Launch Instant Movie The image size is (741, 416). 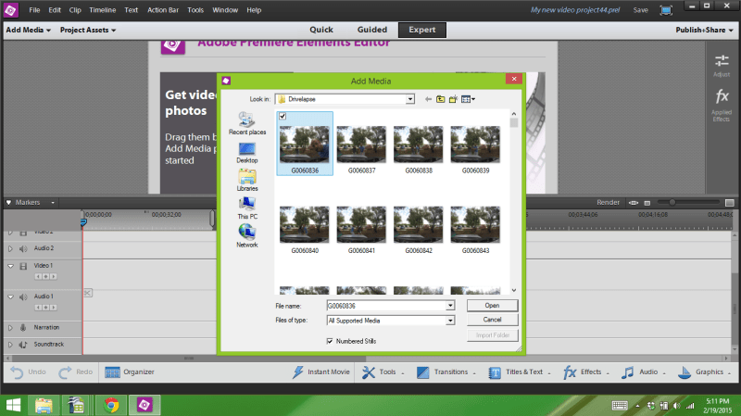tap(321, 372)
